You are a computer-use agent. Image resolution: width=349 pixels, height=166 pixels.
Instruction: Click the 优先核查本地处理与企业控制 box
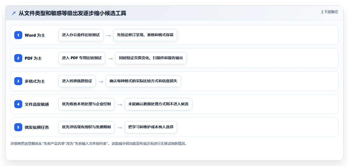pos(86,104)
